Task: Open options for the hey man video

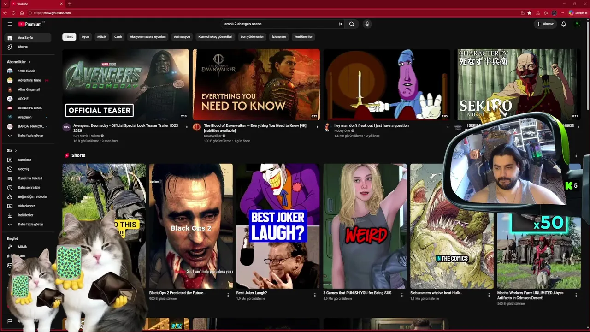Action: click(448, 126)
